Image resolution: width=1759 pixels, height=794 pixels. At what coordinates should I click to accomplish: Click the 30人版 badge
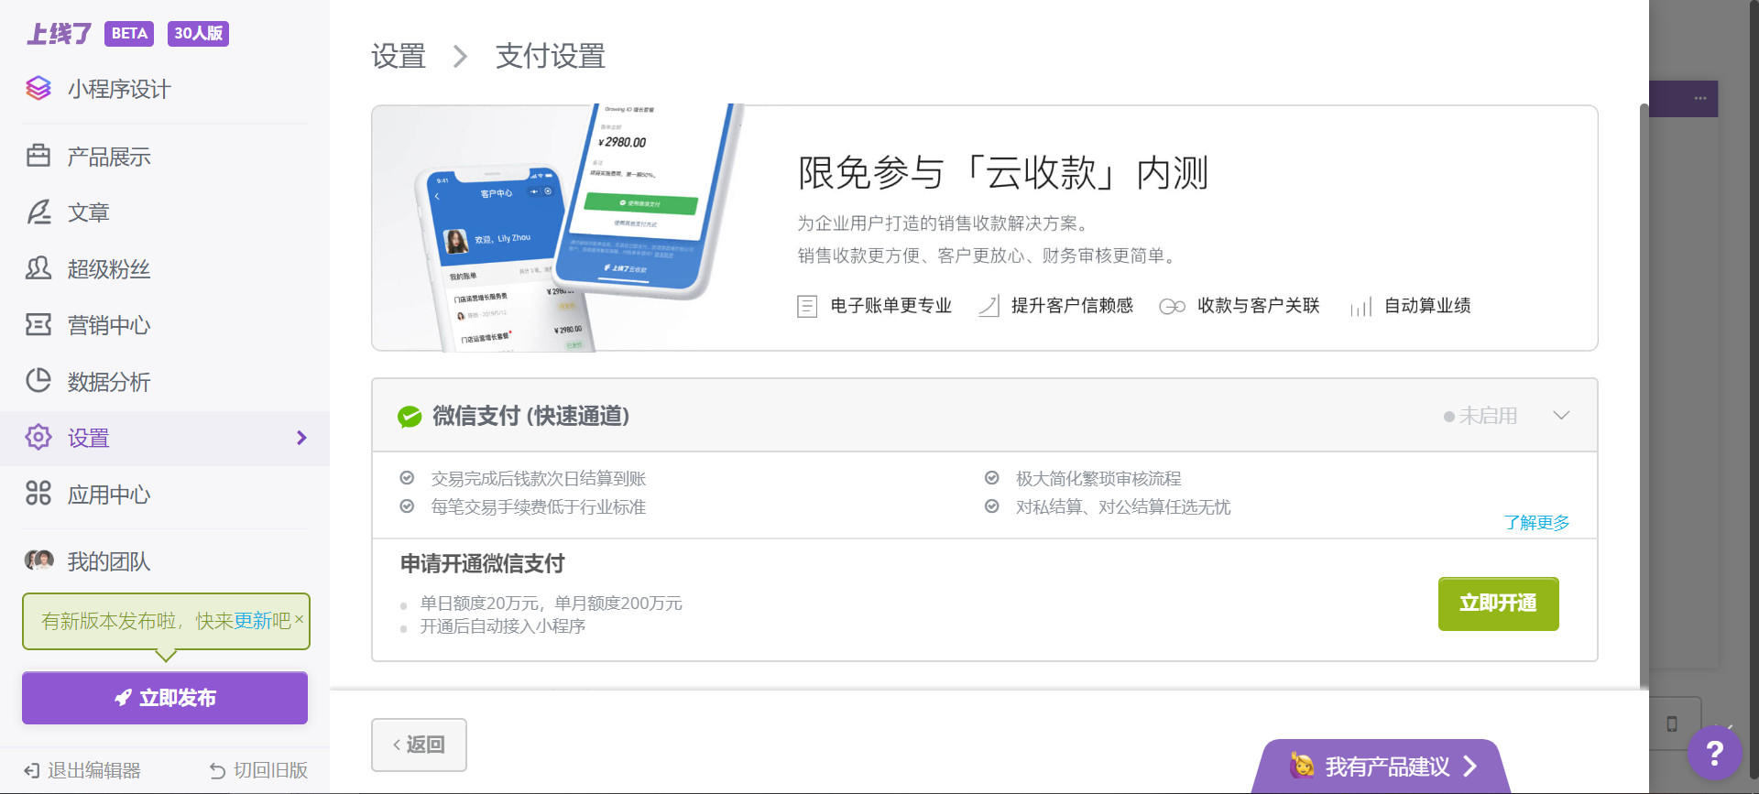tap(198, 34)
